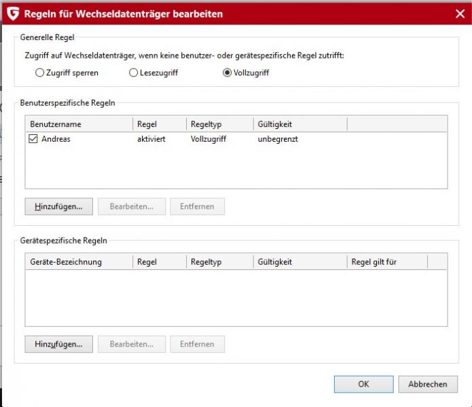Click the Vollzugriff cell in Andreas row
Viewport: 472px width, 407px height.
point(208,139)
